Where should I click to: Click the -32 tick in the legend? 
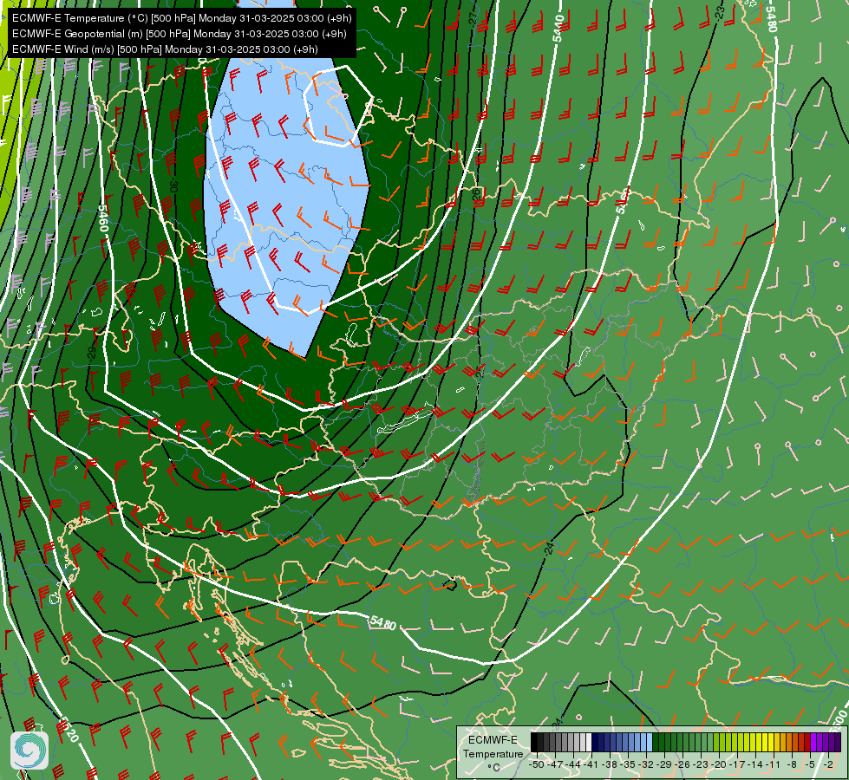pos(646,764)
